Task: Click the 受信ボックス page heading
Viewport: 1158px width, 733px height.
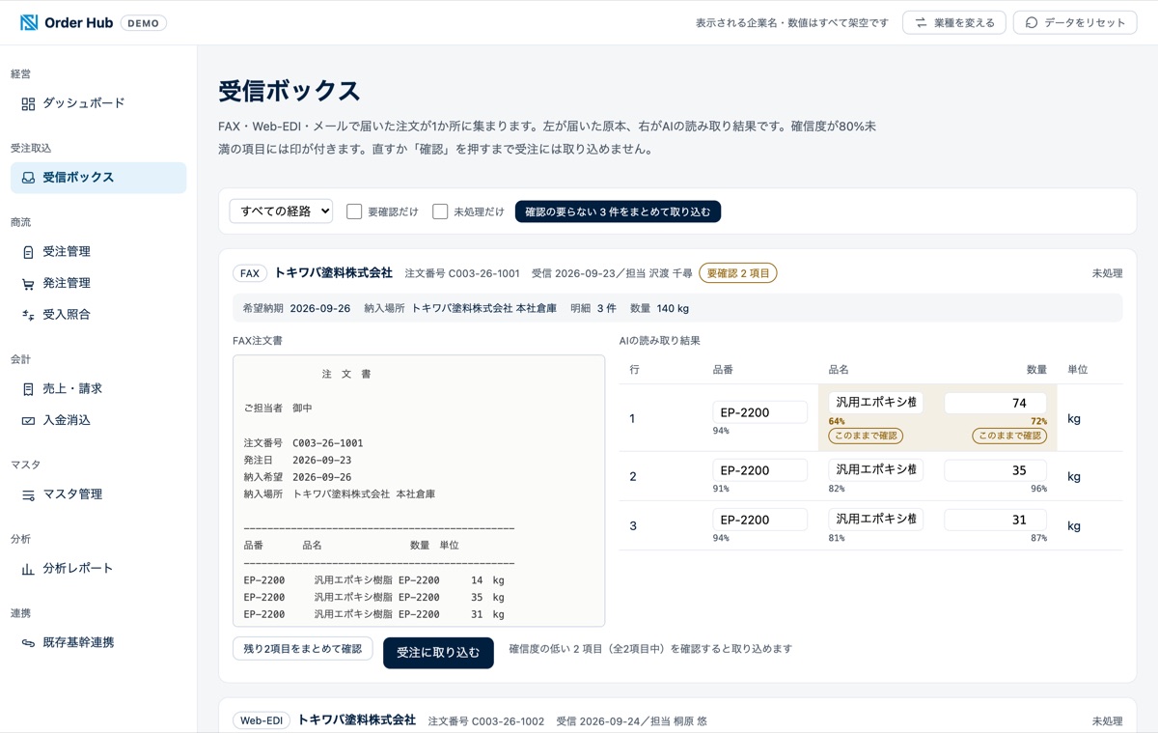Action: coord(289,91)
